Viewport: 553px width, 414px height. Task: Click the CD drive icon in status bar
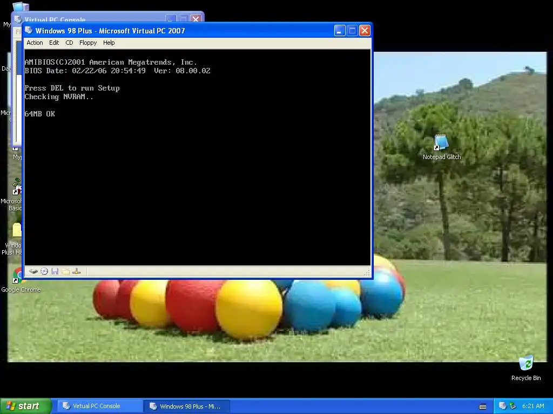click(x=44, y=271)
